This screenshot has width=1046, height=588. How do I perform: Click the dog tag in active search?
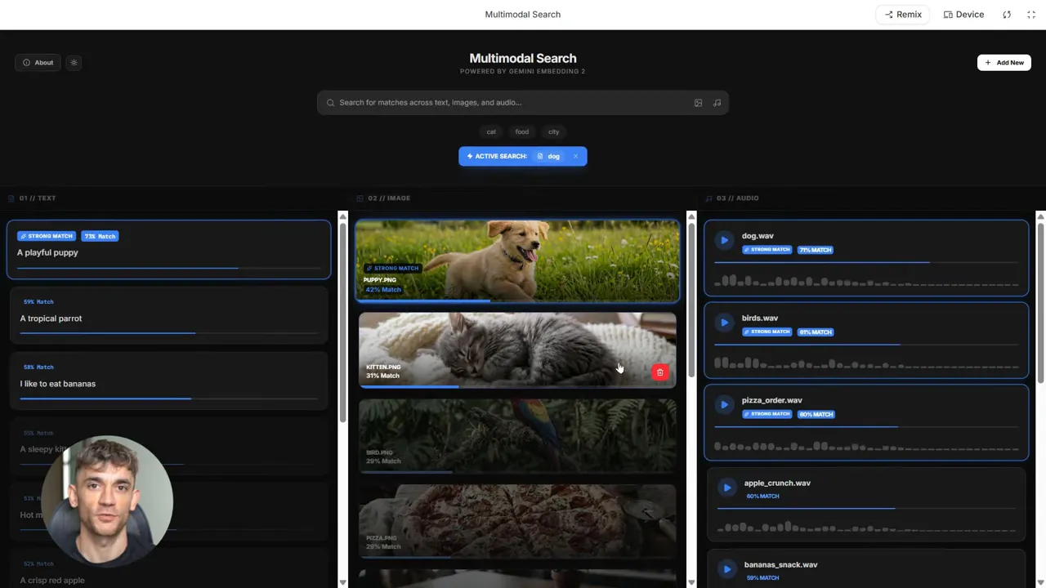click(549, 156)
